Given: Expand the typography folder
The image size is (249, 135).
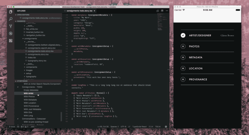Looking at the screenshot, I should (25, 77).
